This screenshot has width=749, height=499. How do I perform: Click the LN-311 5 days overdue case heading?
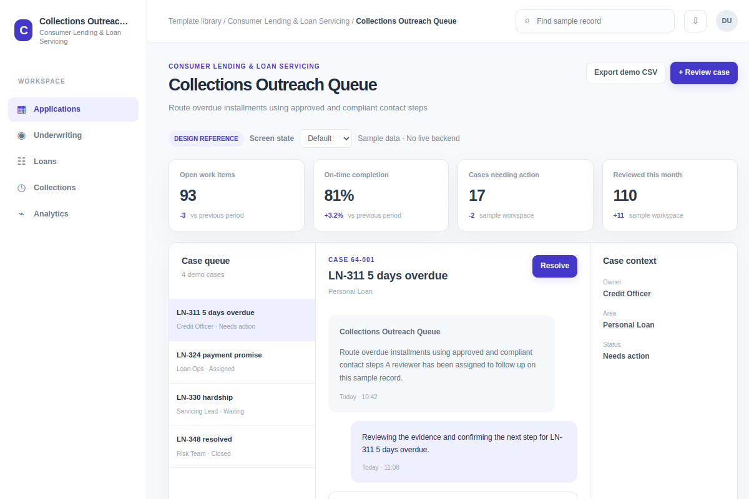point(388,276)
